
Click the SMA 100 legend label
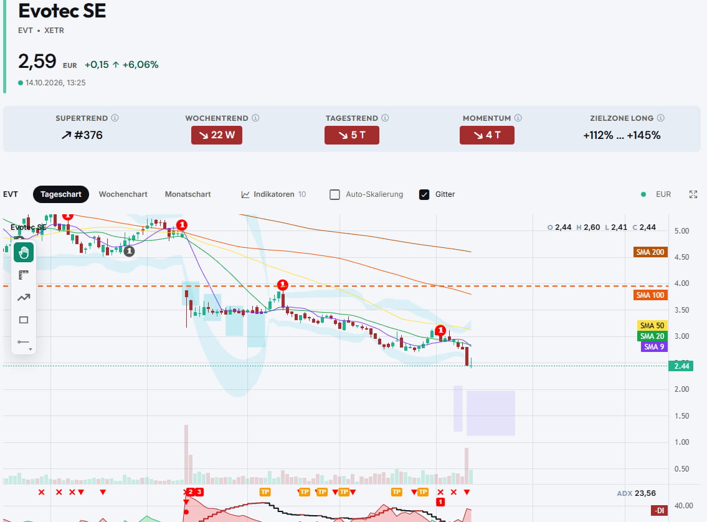(x=650, y=295)
